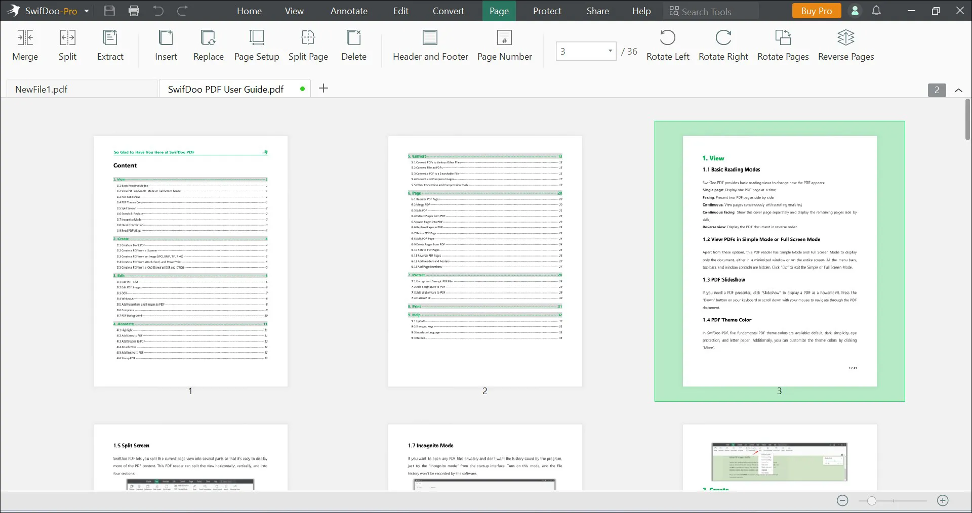
Task: Switch to the Annotate tab
Action: [x=349, y=11]
